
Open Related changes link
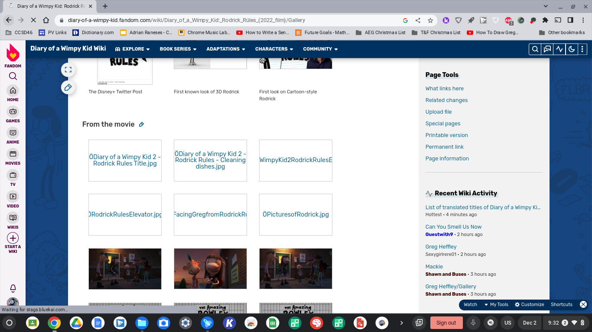(446, 100)
